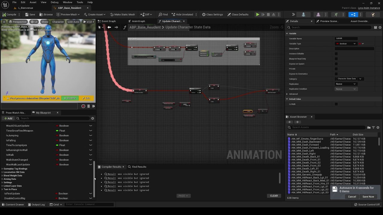Click the Eject icon in toolbar
The image size is (383, 215).
coord(273,14)
